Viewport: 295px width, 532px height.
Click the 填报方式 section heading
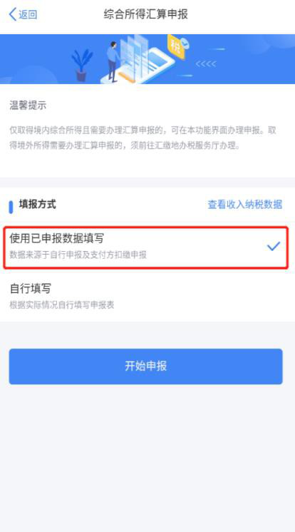[x=37, y=205]
